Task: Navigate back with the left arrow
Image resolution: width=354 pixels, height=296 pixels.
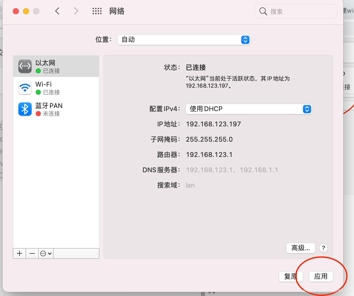Action: point(57,11)
